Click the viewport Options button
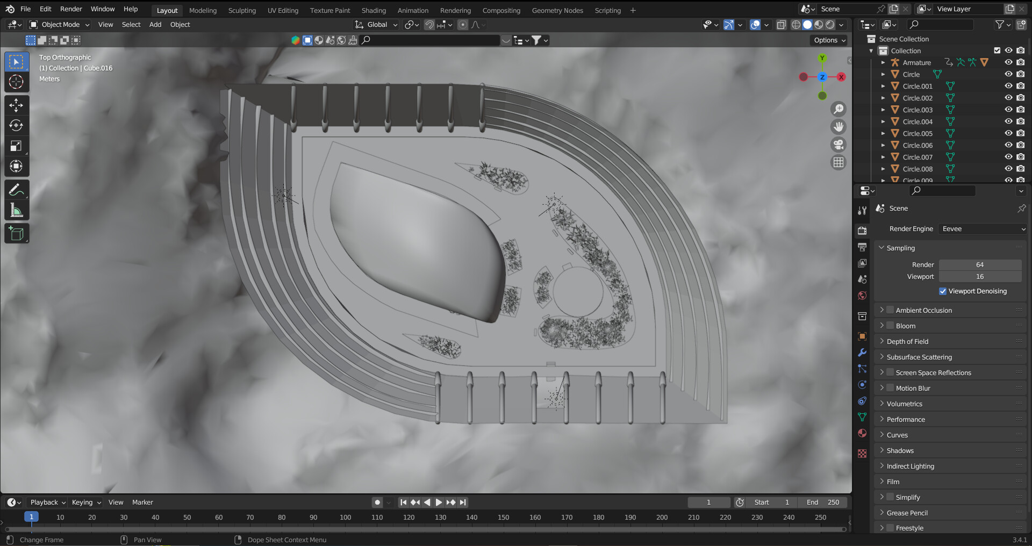The width and height of the screenshot is (1032, 546). point(829,40)
